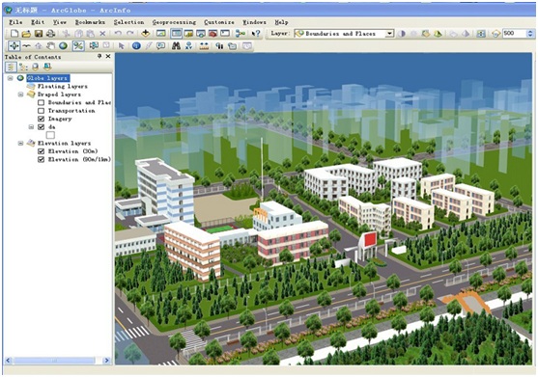The image size is (538, 377).
Task: Click the scroll right arrow in Table of Contents
Action: (x=106, y=361)
